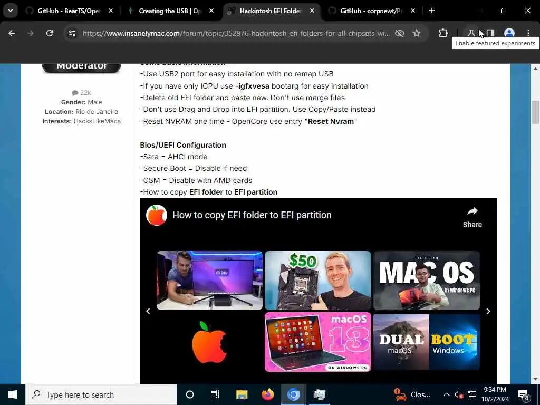Click the video channel apple avatar
This screenshot has height=405, width=540.
click(157, 215)
